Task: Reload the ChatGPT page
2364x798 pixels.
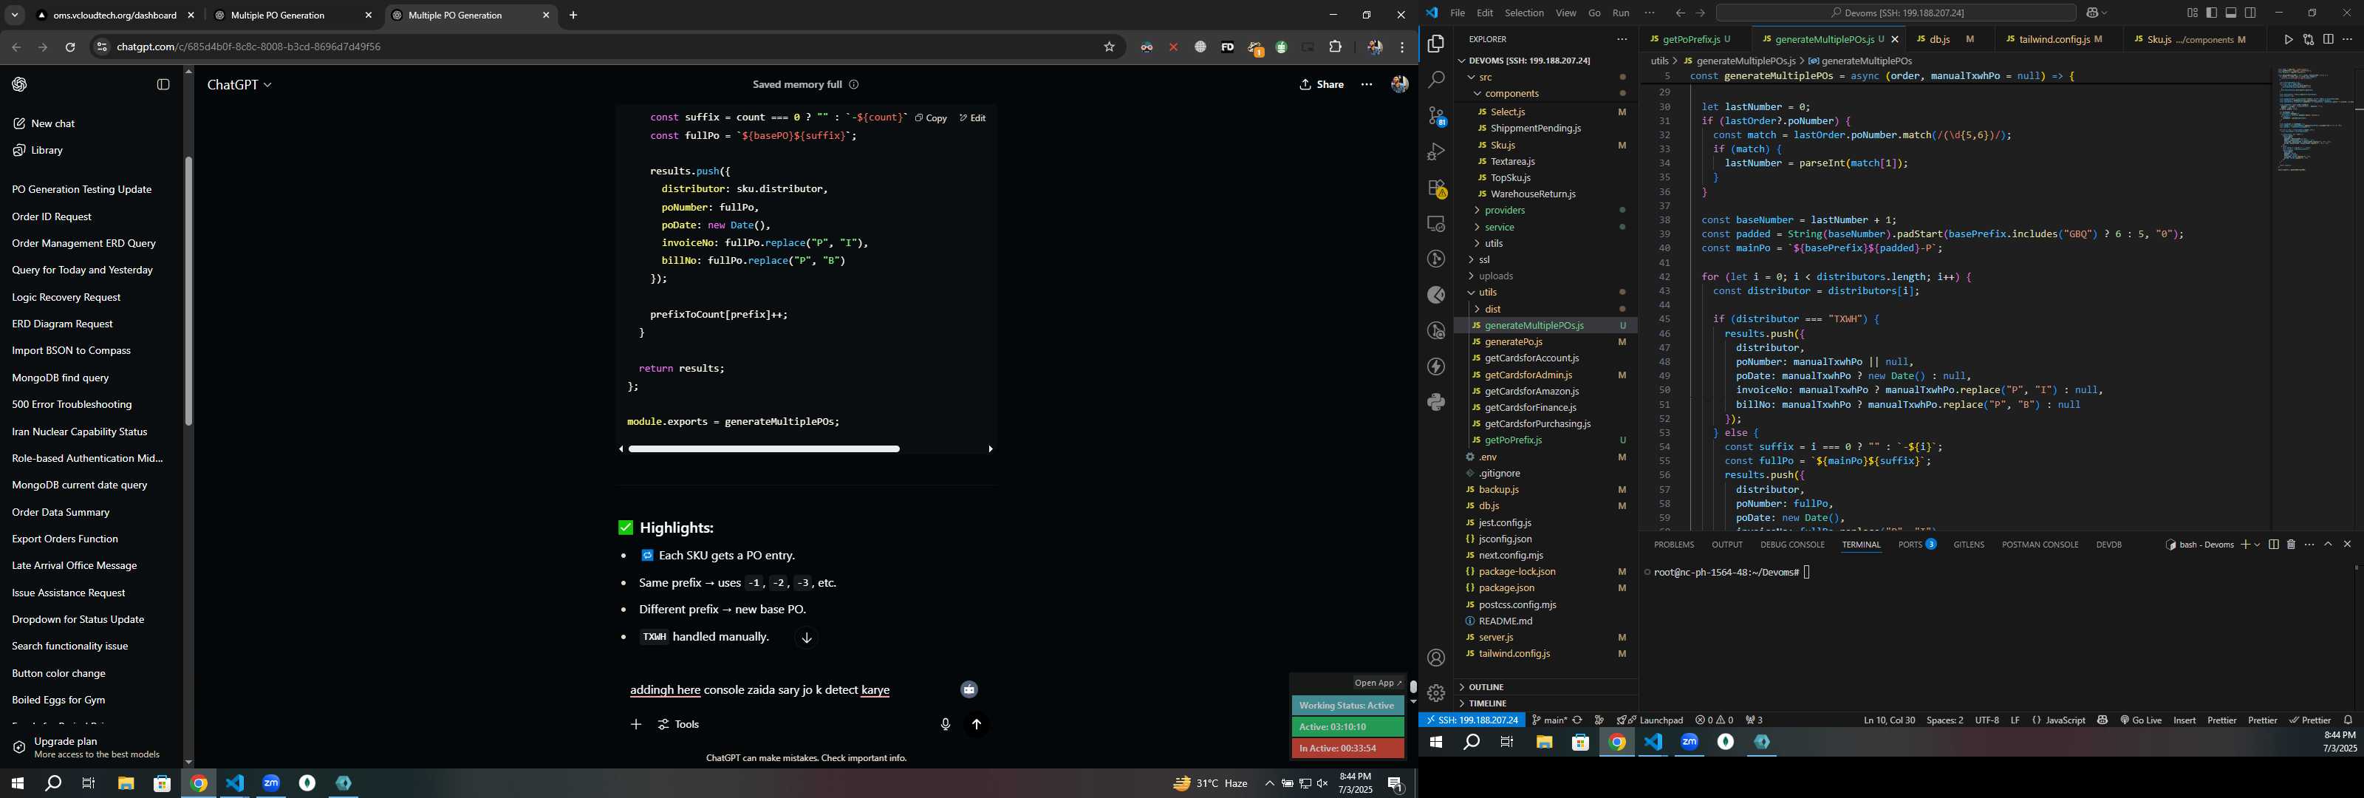Action: click(x=69, y=47)
